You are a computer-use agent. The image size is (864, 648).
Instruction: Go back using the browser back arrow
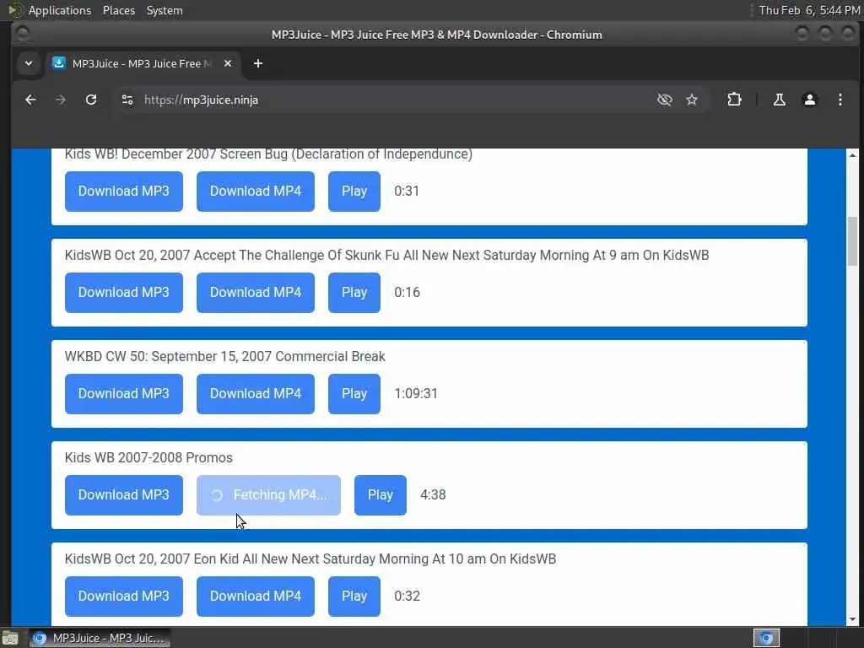(31, 100)
